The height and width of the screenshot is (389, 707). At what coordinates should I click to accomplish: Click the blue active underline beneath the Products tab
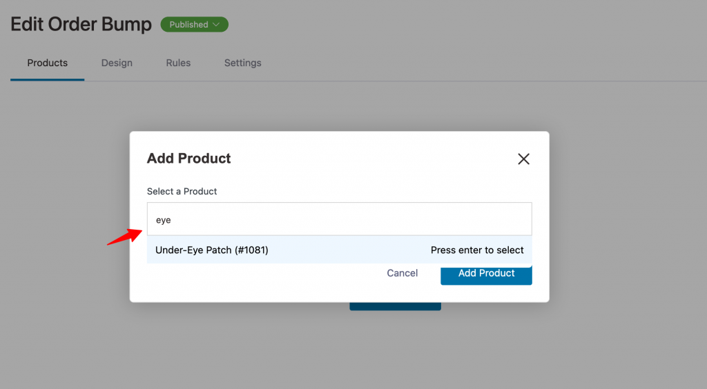[x=48, y=80]
